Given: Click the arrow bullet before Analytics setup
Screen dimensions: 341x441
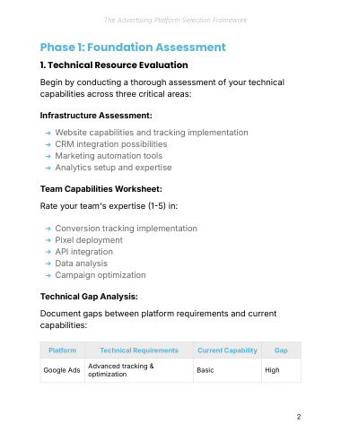Looking at the screenshot, I should coord(48,168).
